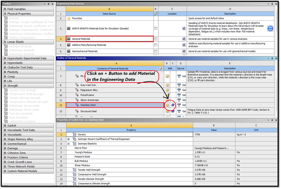The width and height of the screenshot is (281, 189).
Task: Click the Derive from value cell
Action: (214, 148)
